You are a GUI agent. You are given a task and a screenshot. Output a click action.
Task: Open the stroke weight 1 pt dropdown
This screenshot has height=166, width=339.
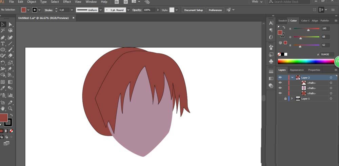point(72,10)
